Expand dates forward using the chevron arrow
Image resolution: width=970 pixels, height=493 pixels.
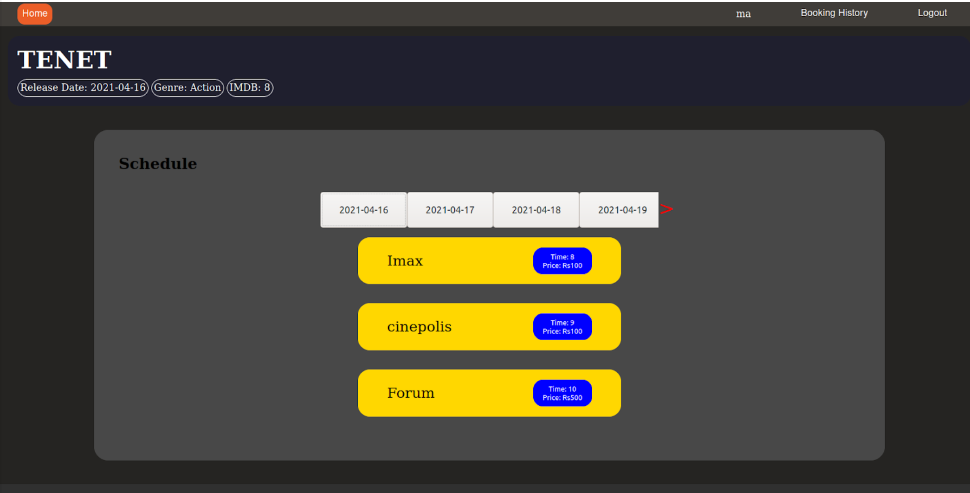click(x=667, y=209)
